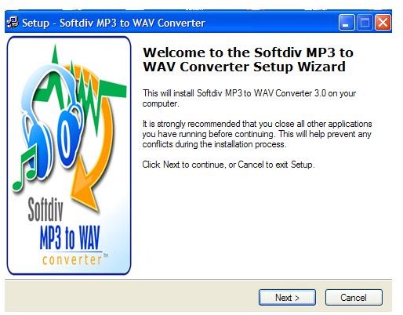Screen dimensions: 403x315
Task: Click the setup icon in title bar
Action: click(13, 23)
